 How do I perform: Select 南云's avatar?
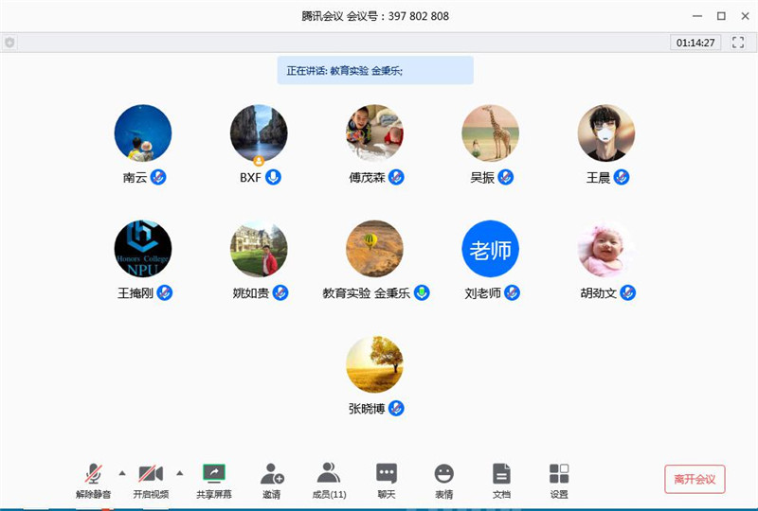point(143,132)
